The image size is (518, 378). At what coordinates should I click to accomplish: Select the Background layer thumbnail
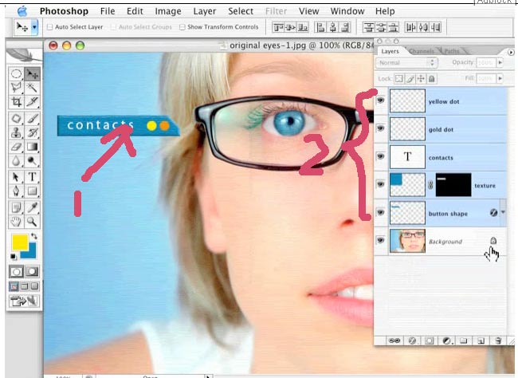[x=407, y=240]
